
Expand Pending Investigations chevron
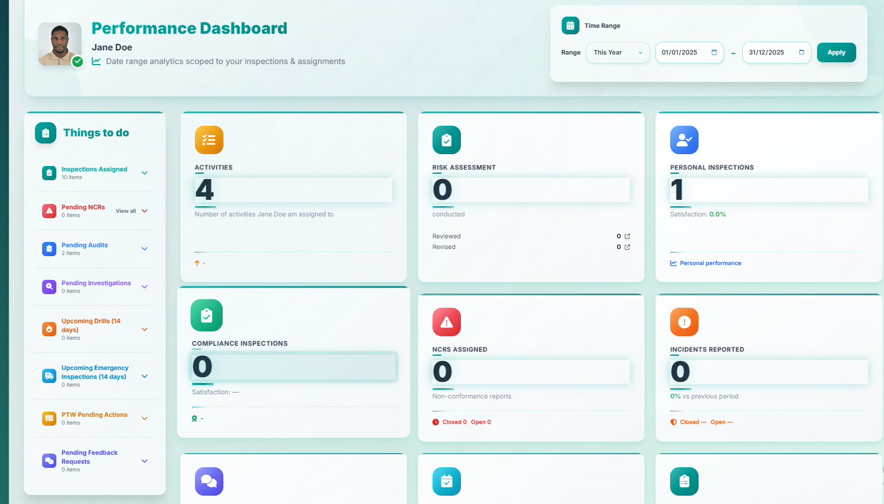pyautogui.click(x=145, y=287)
